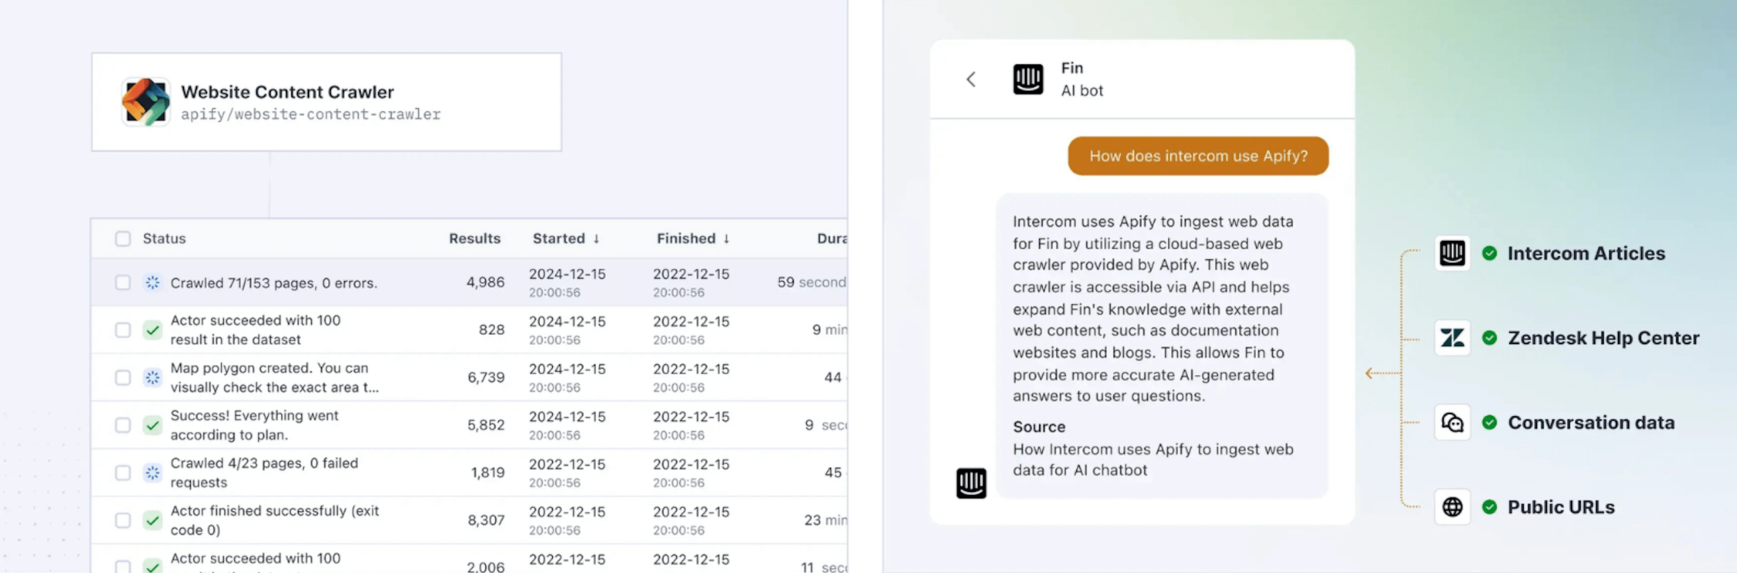
Task: Click the 'How does intercom use Apify?' bubble
Action: pos(1198,156)
